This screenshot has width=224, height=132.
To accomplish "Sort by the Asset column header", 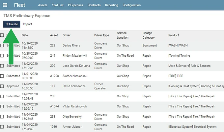I will pyautogui.click(x=54, y=35).
